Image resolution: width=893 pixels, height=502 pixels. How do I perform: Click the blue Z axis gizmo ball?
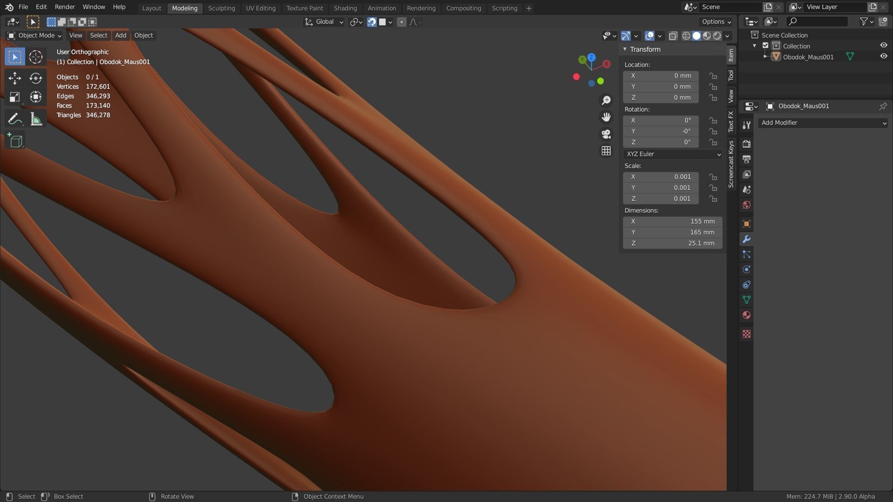pos(591,57)
